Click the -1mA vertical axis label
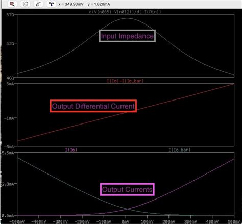This screenshot has height=224, width=242. (x=9, y=118)
